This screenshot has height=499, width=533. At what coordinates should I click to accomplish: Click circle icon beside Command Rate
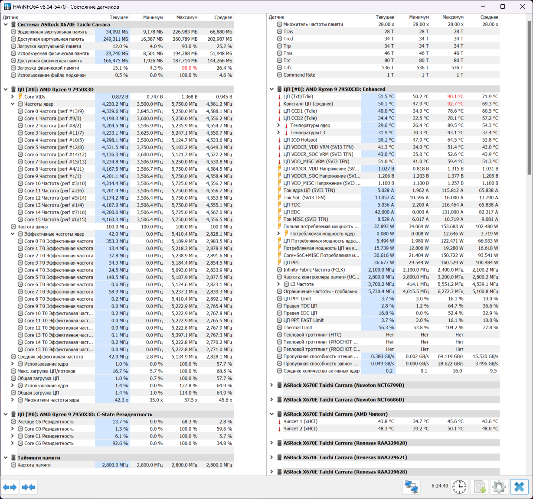click(279, 75)
